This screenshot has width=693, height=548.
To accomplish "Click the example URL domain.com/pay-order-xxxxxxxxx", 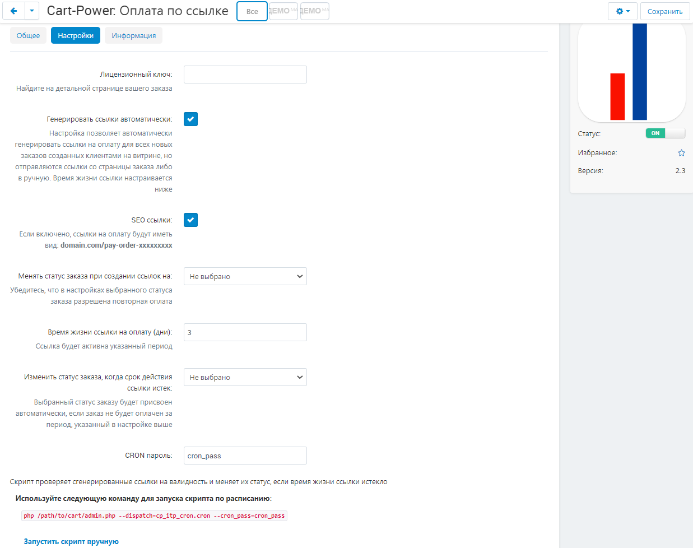I will [x=117, y=245].
